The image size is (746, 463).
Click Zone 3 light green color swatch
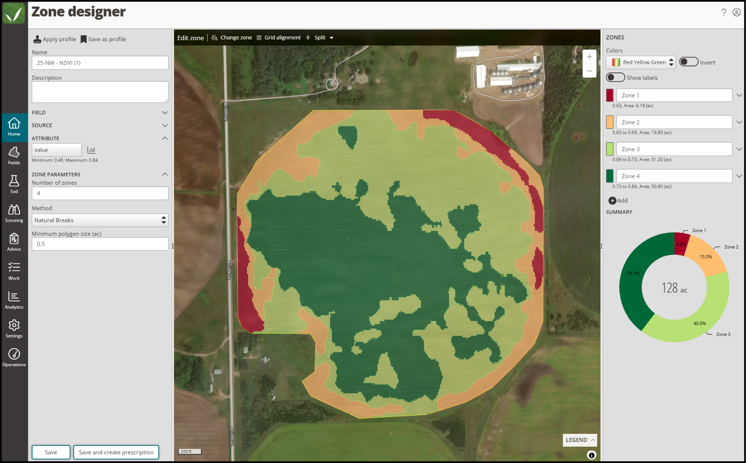[610, 149]
